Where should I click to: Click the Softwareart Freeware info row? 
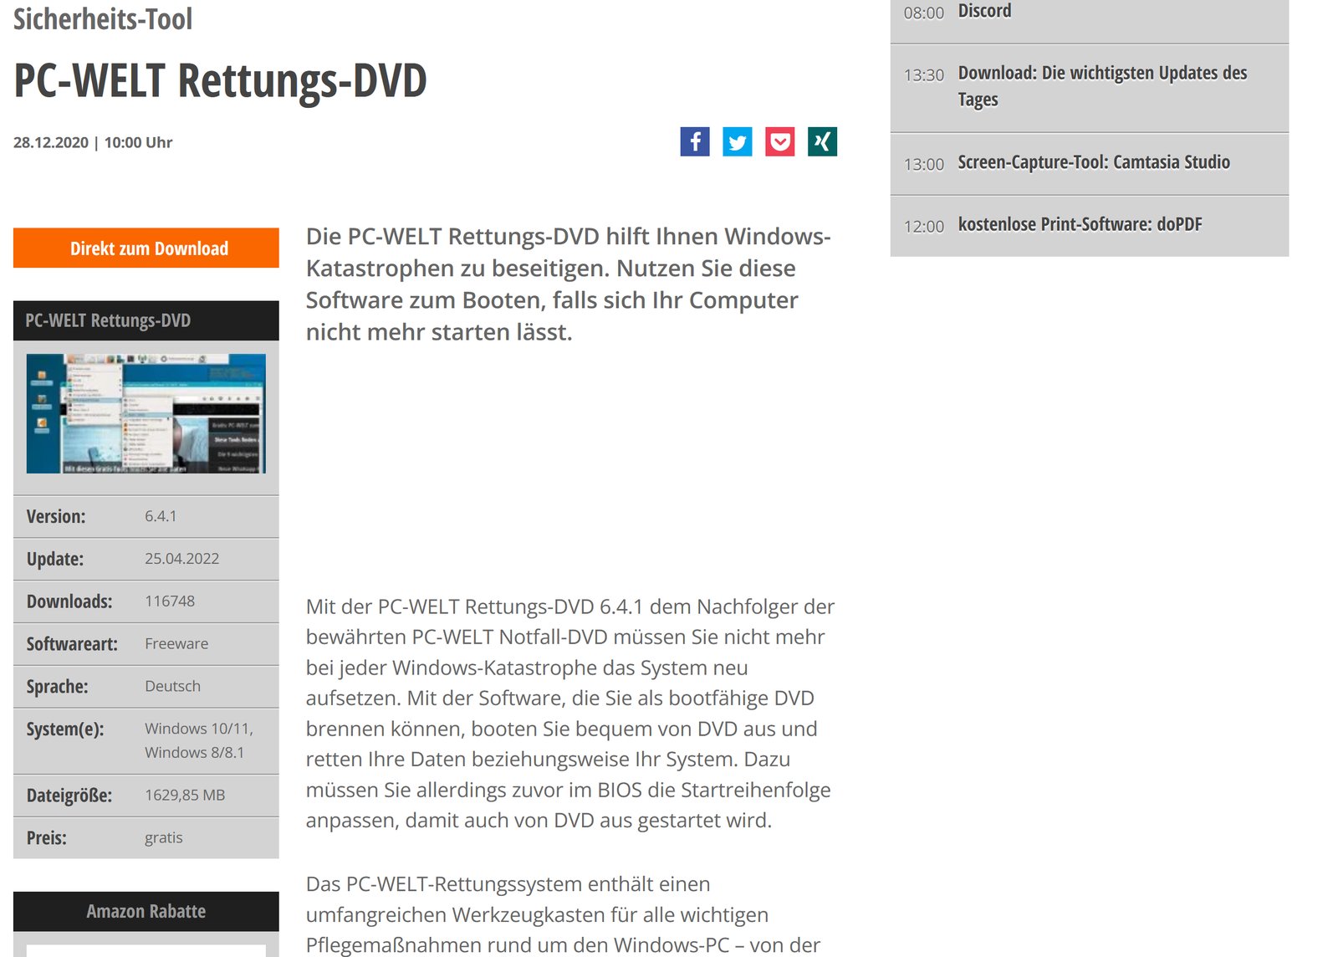click(x=146, y=644)
